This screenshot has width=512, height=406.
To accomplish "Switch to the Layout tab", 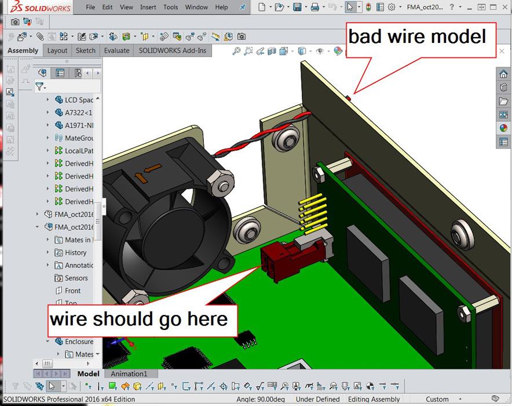I will (57, 50).
